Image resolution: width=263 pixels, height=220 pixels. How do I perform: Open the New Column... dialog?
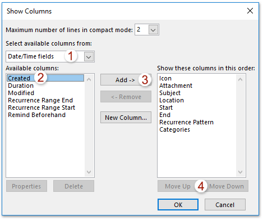pyautogui.click(x=126, y=118)
